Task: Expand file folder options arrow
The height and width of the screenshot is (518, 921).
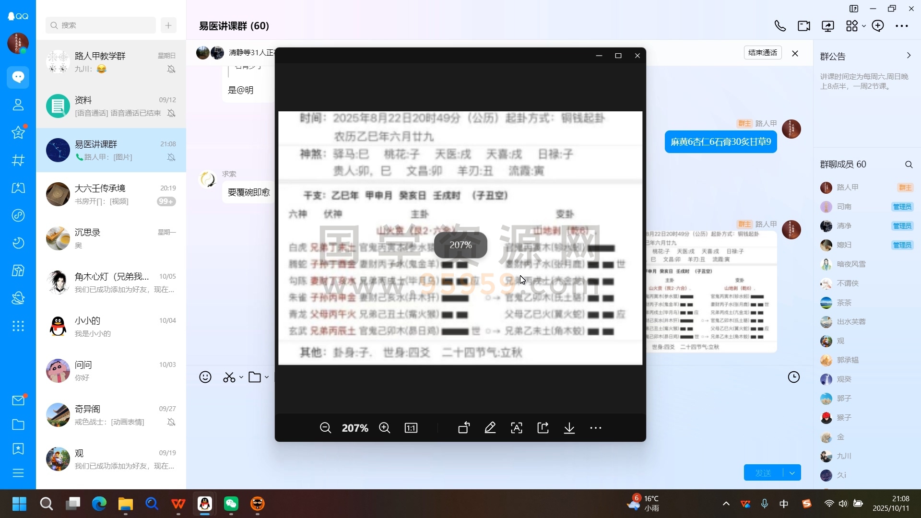Action: click(267, 377)
